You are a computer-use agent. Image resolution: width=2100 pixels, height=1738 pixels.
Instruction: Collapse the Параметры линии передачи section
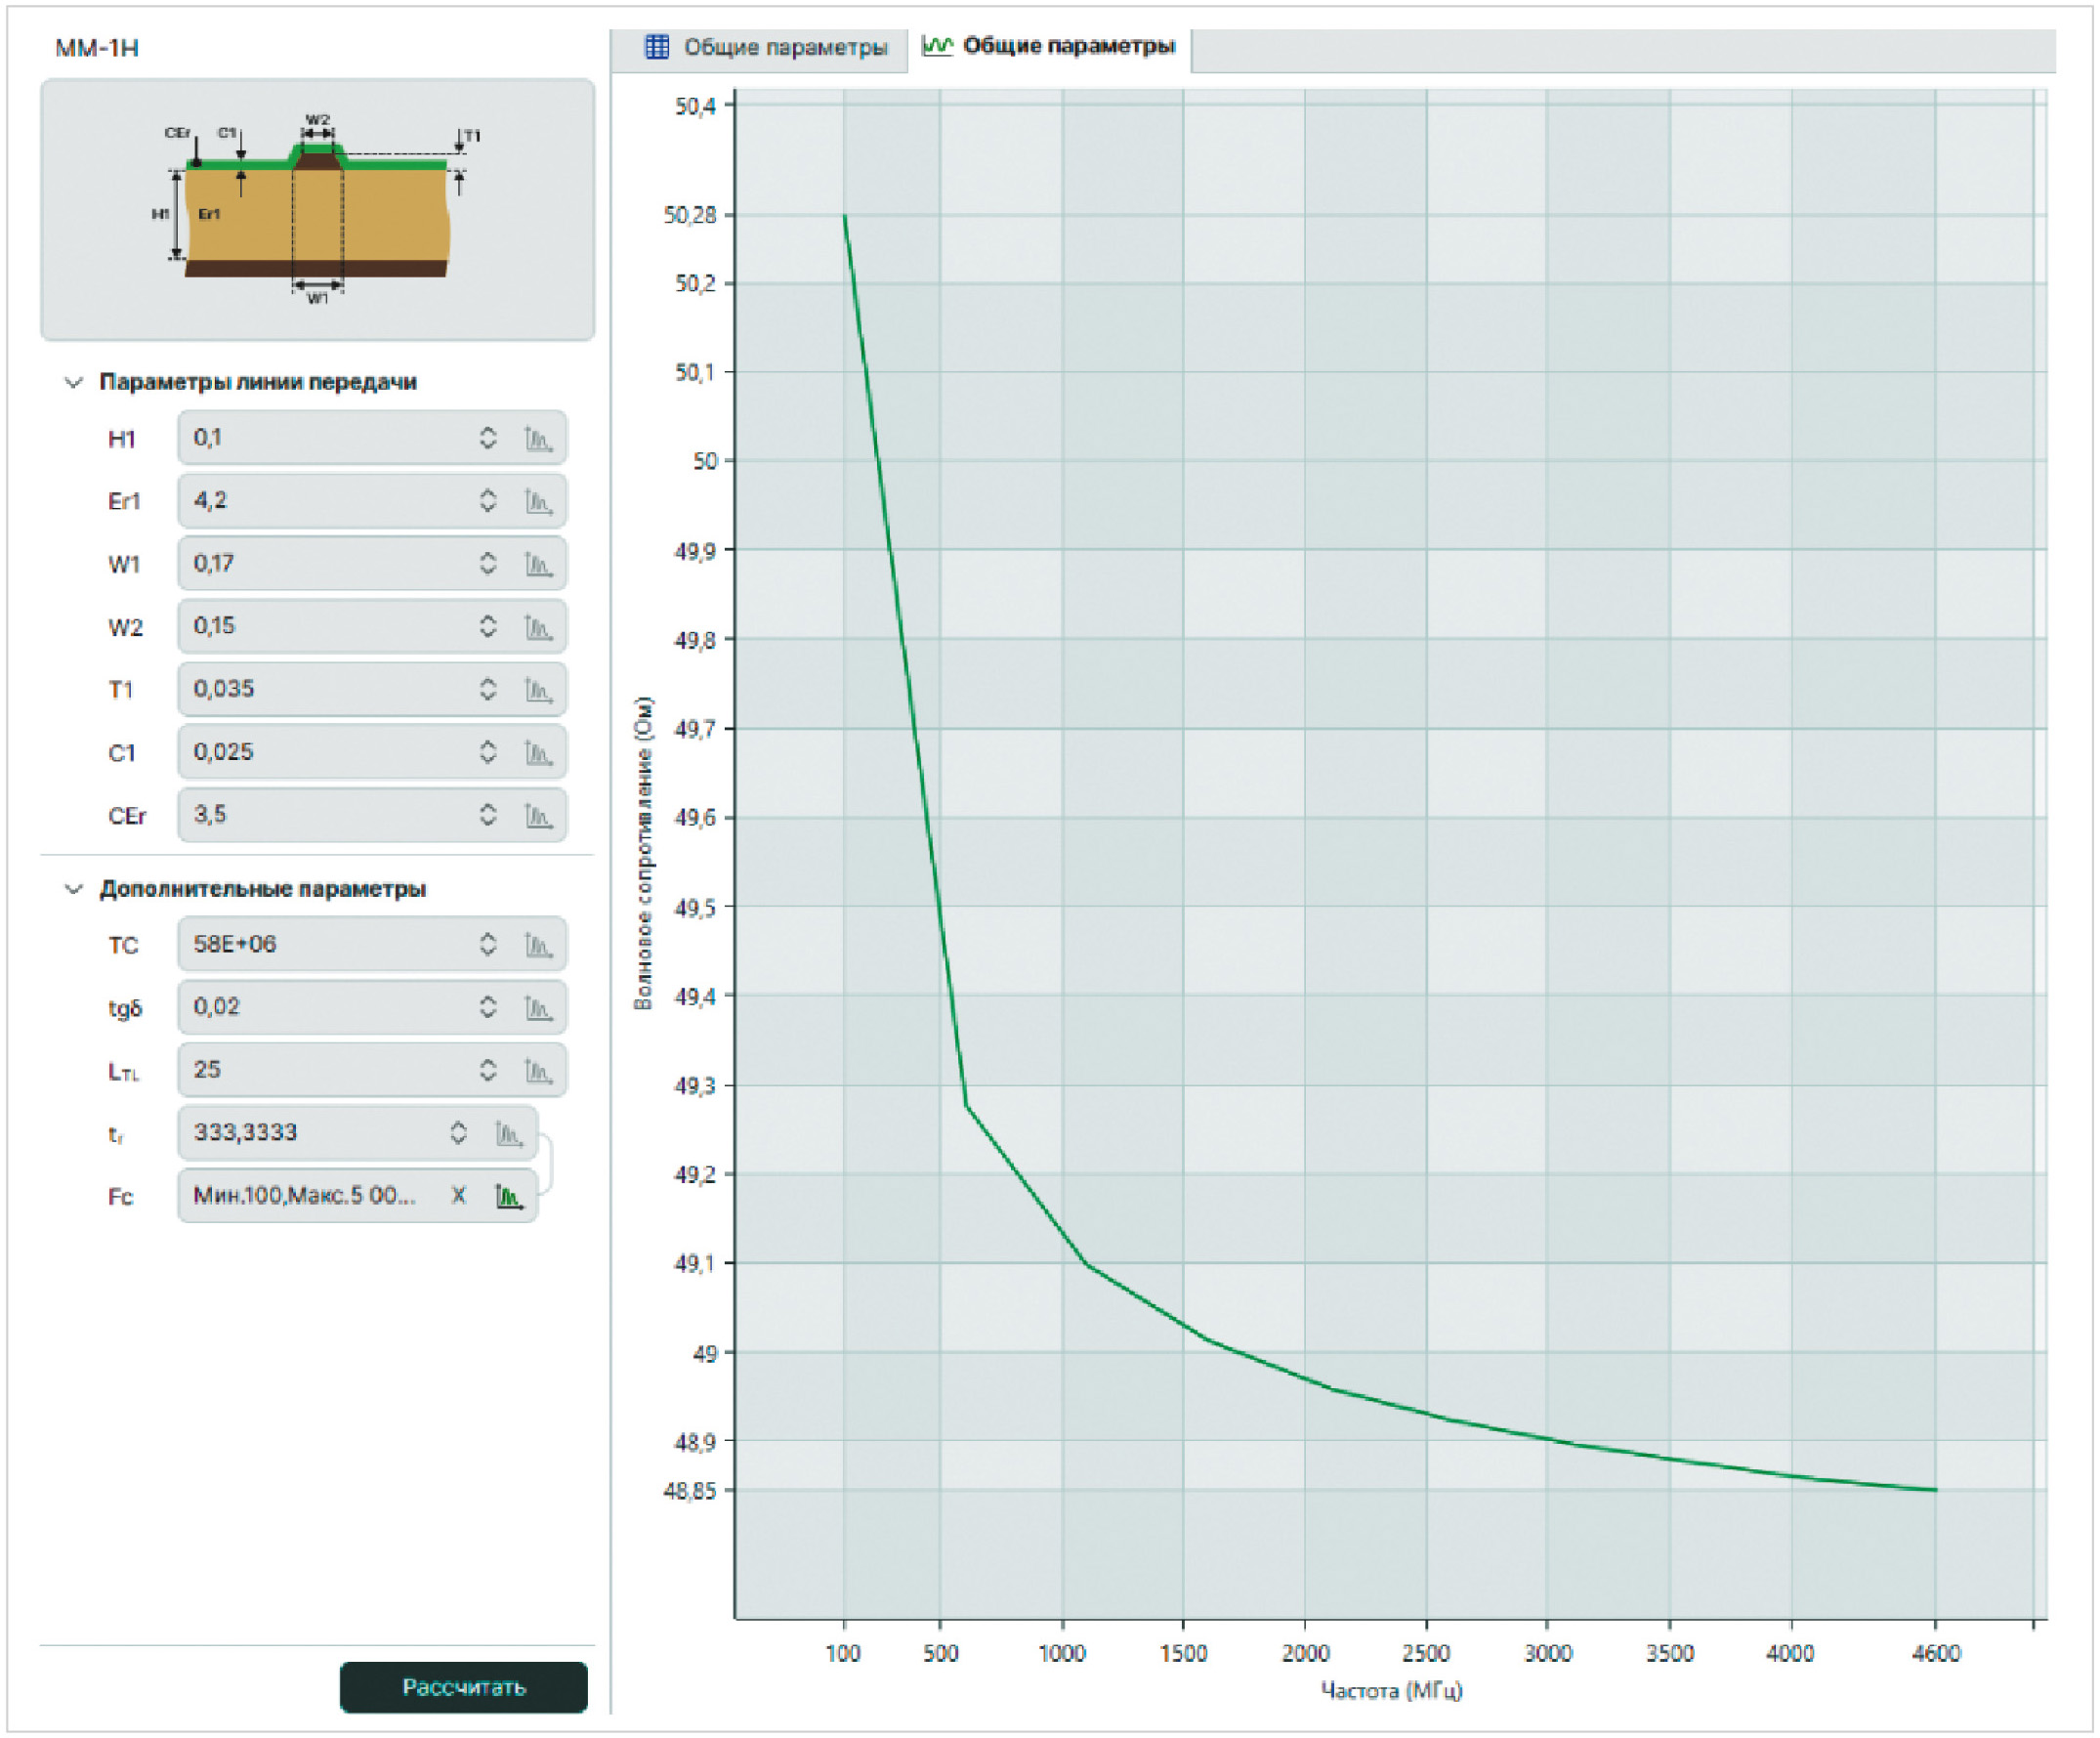click(x=73, y=383)
